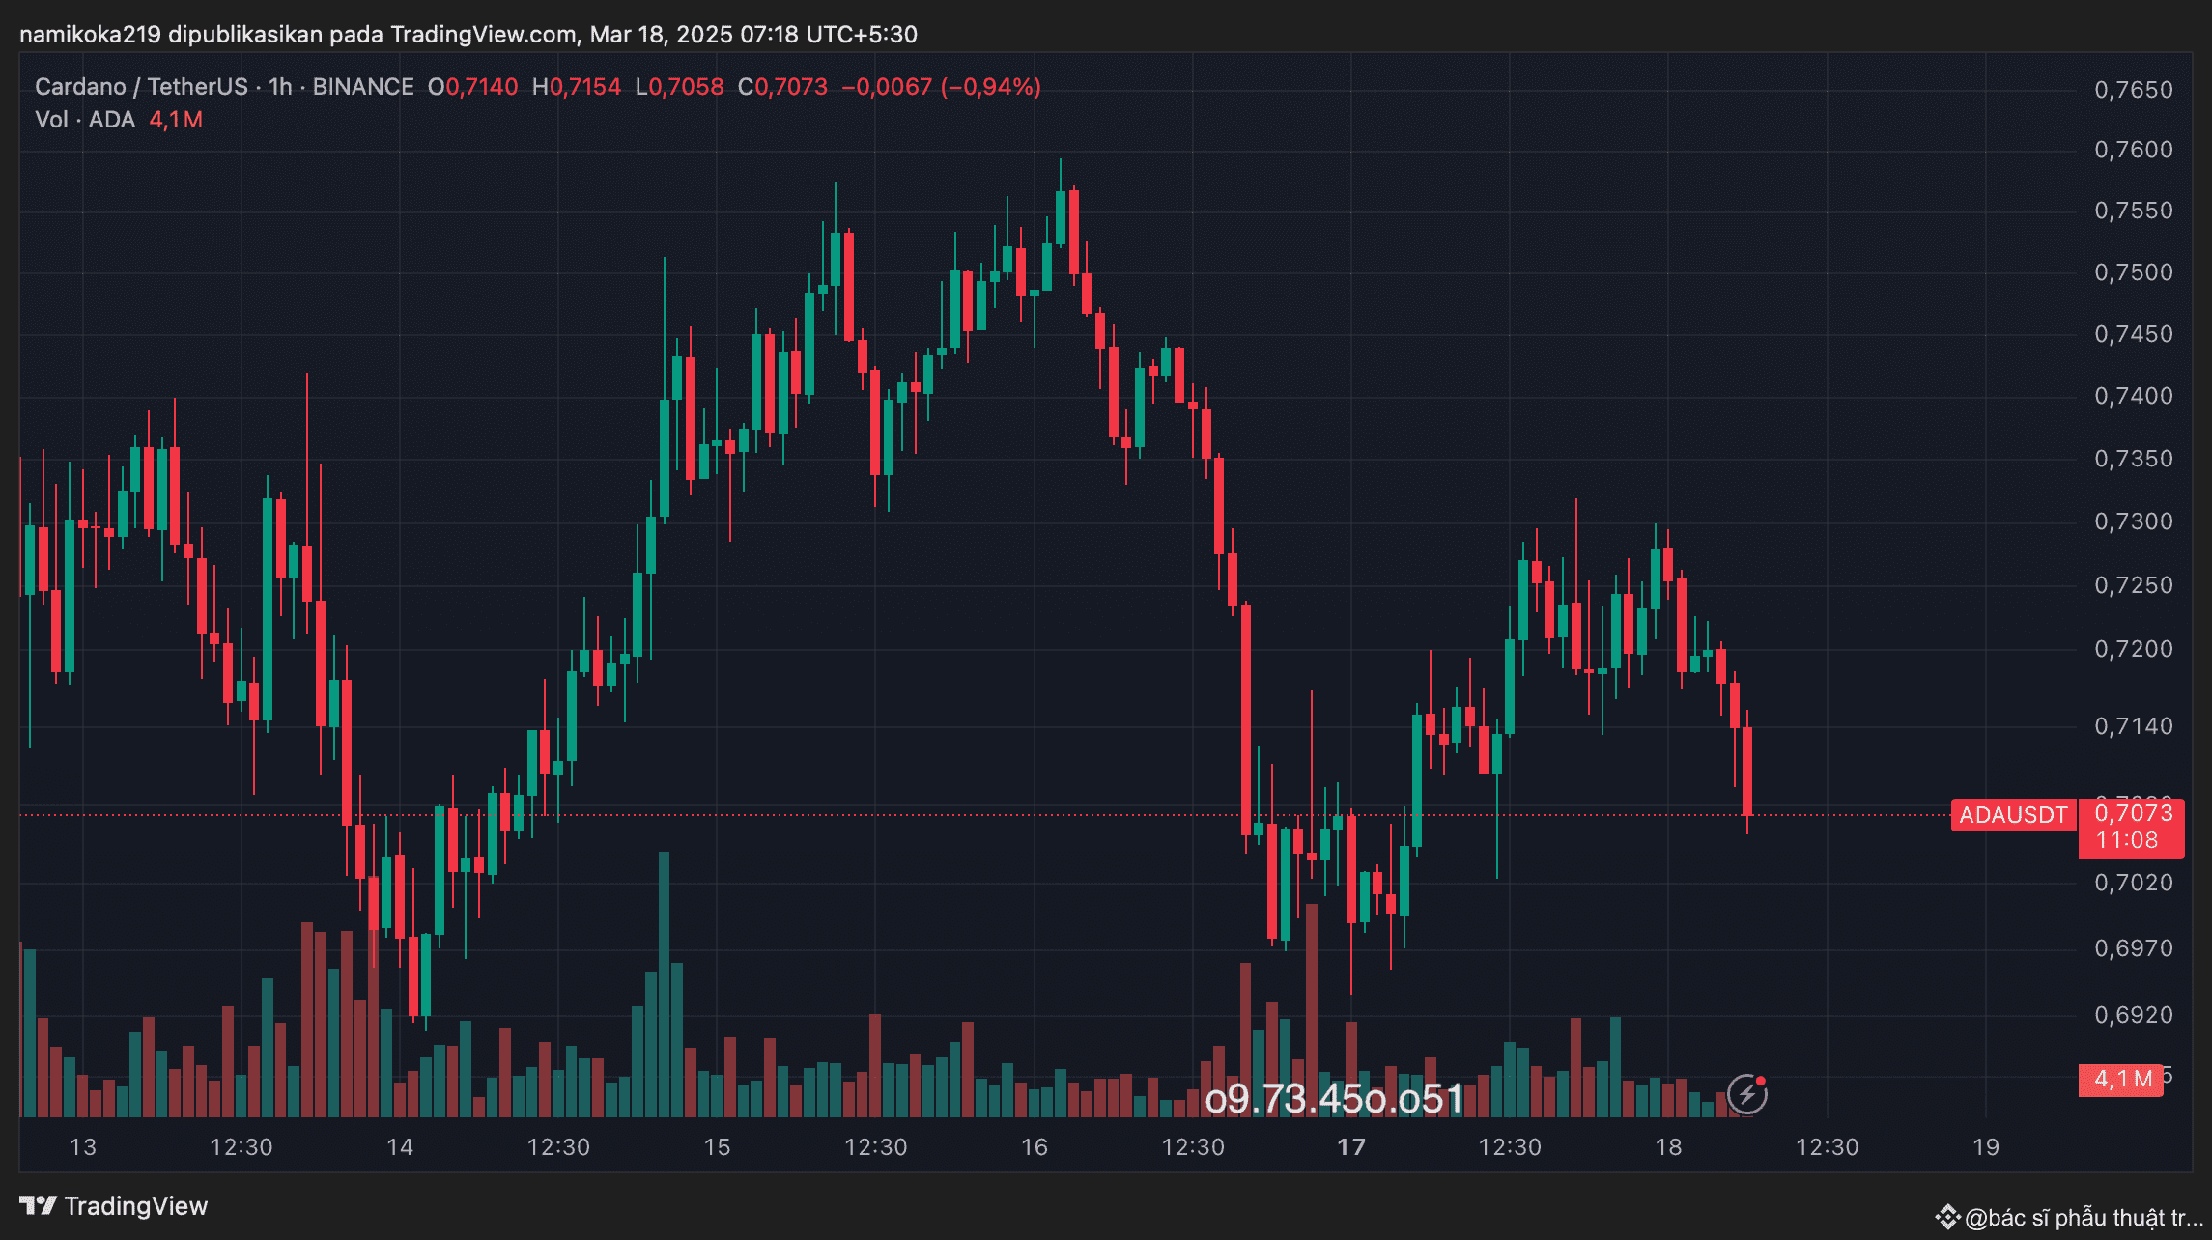Open the Cardano / TetherUS symbol name
Image resolution: width=2212 pixels, height=1240 pixels.
click(x=140, y=86)
